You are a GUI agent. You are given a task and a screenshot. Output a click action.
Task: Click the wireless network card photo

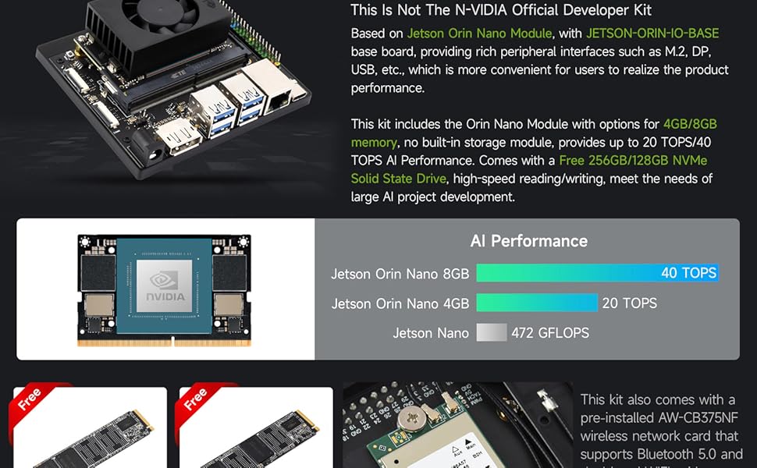tap(457, 425)
